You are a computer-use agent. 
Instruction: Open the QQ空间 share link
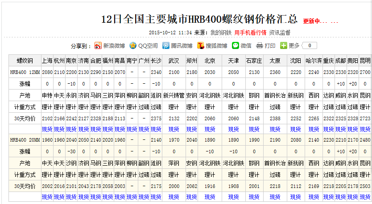(x=148, y=46)
